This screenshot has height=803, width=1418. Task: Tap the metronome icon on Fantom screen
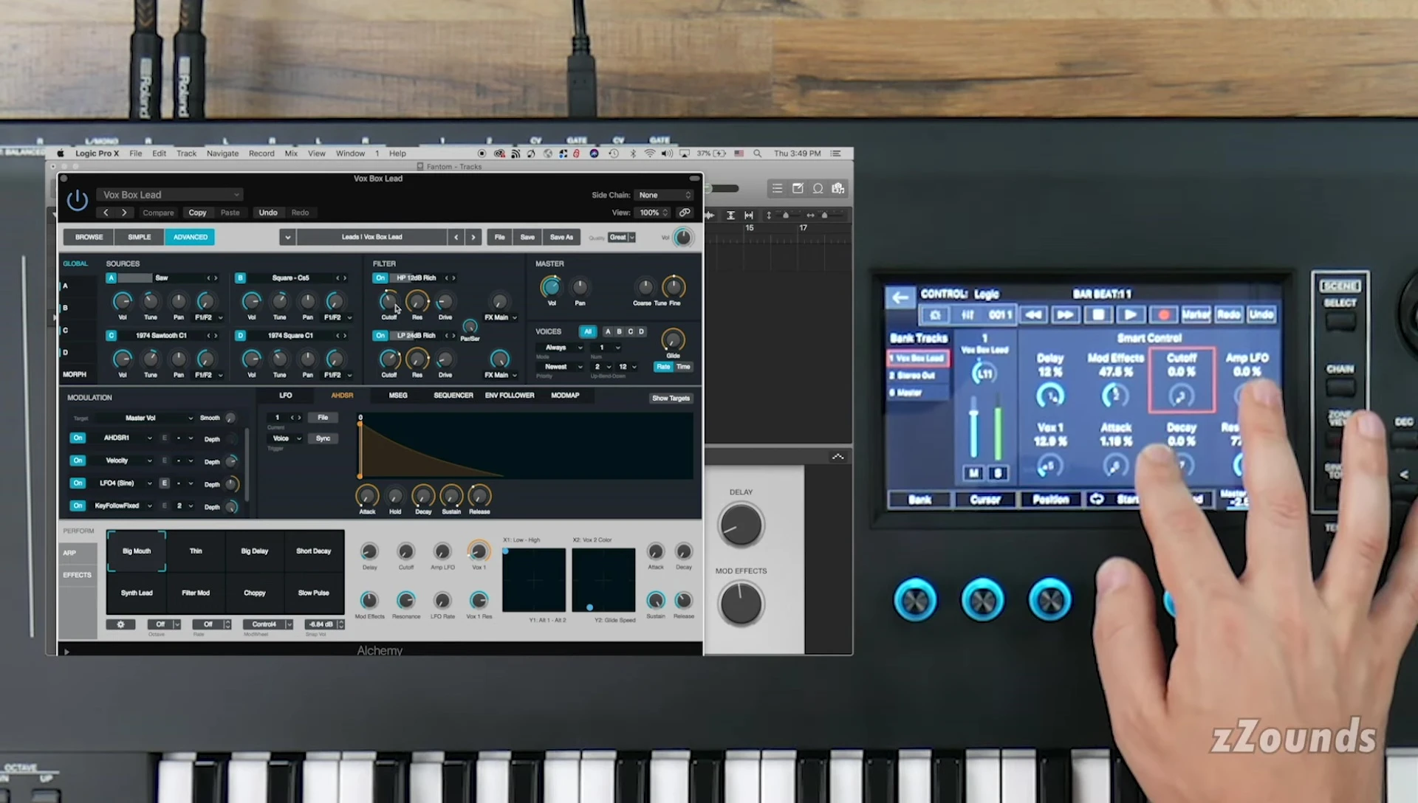935,315
